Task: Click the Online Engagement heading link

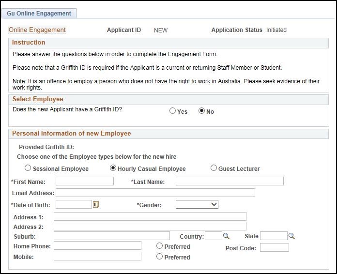Action: [37, 30]
